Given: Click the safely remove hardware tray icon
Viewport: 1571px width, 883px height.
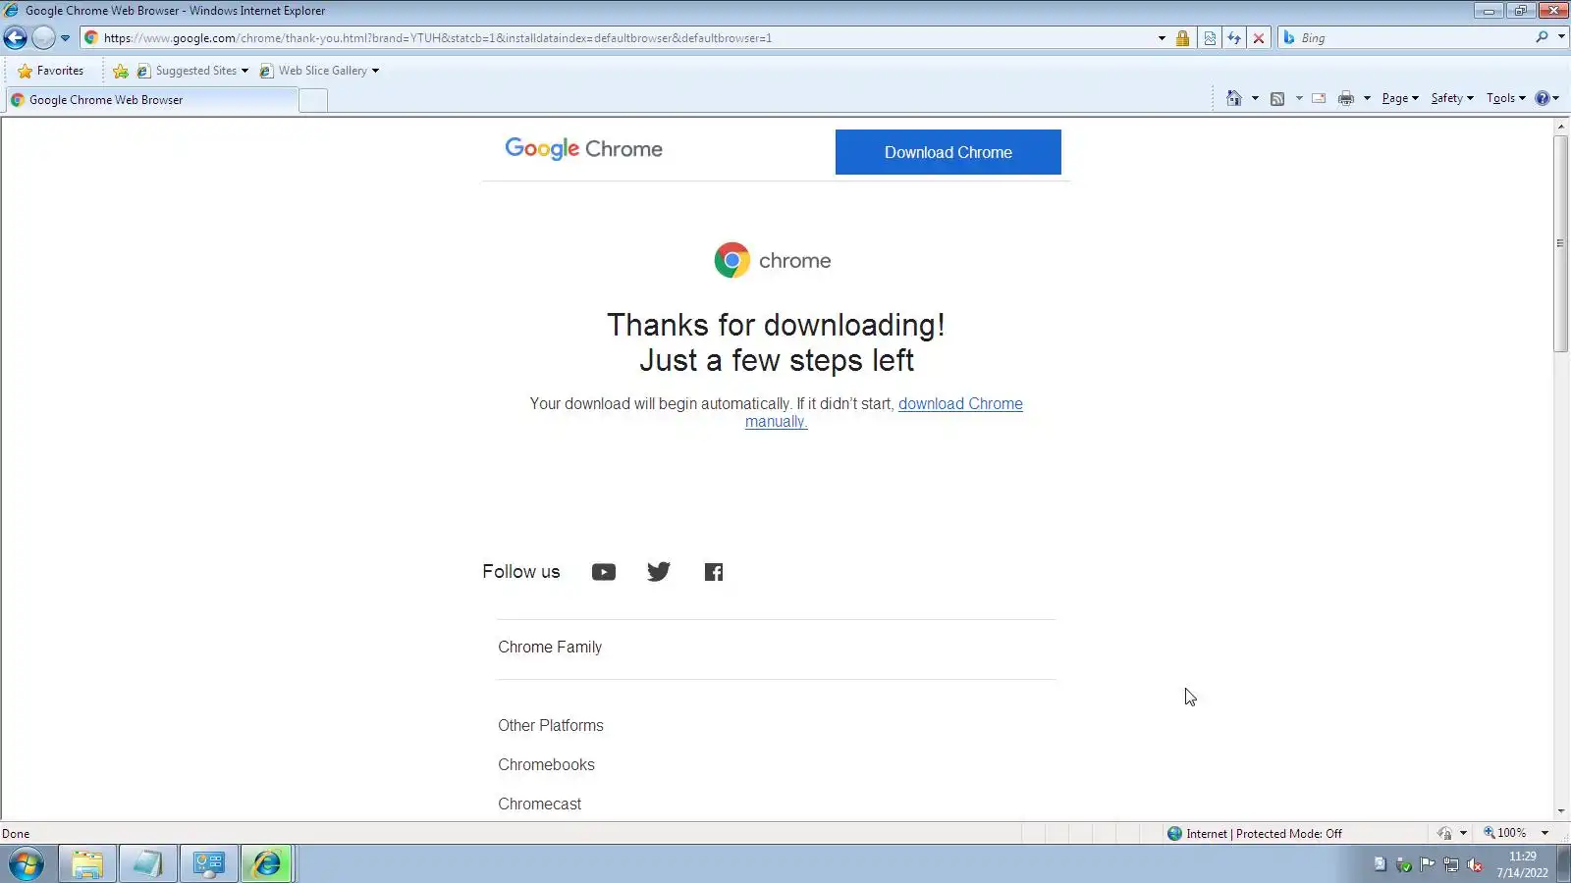Looking at the screenshot, I should pyautogui.click(x=1403, y=864).
